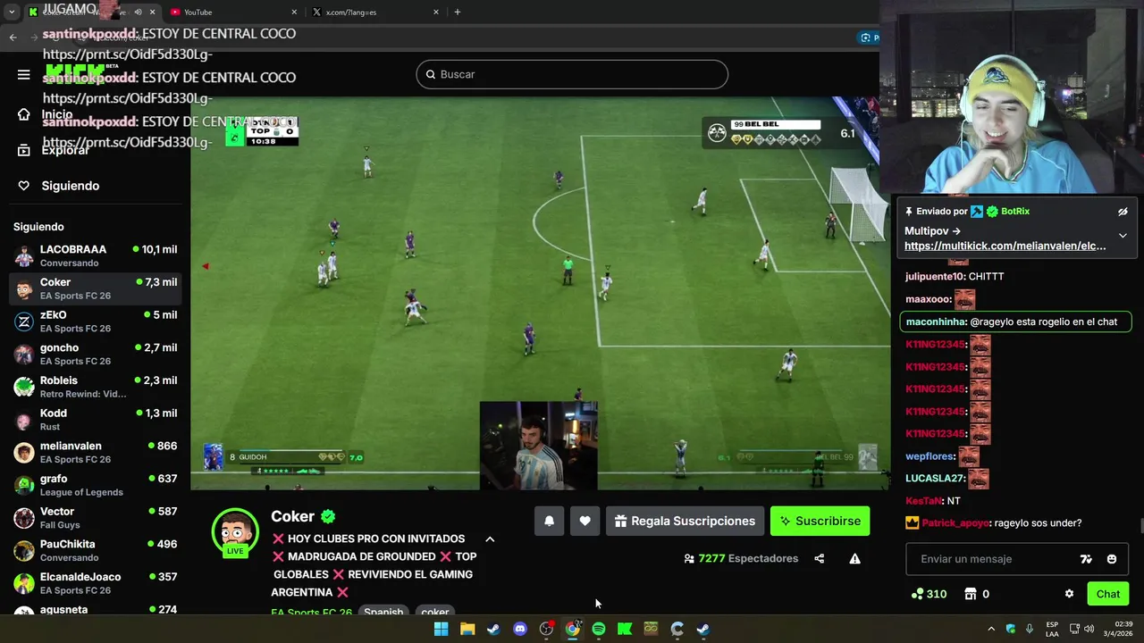This screenshot has width=1144, height=643.
Task: Open the ESP LAA language switcher
Action: click(1052, 629)
